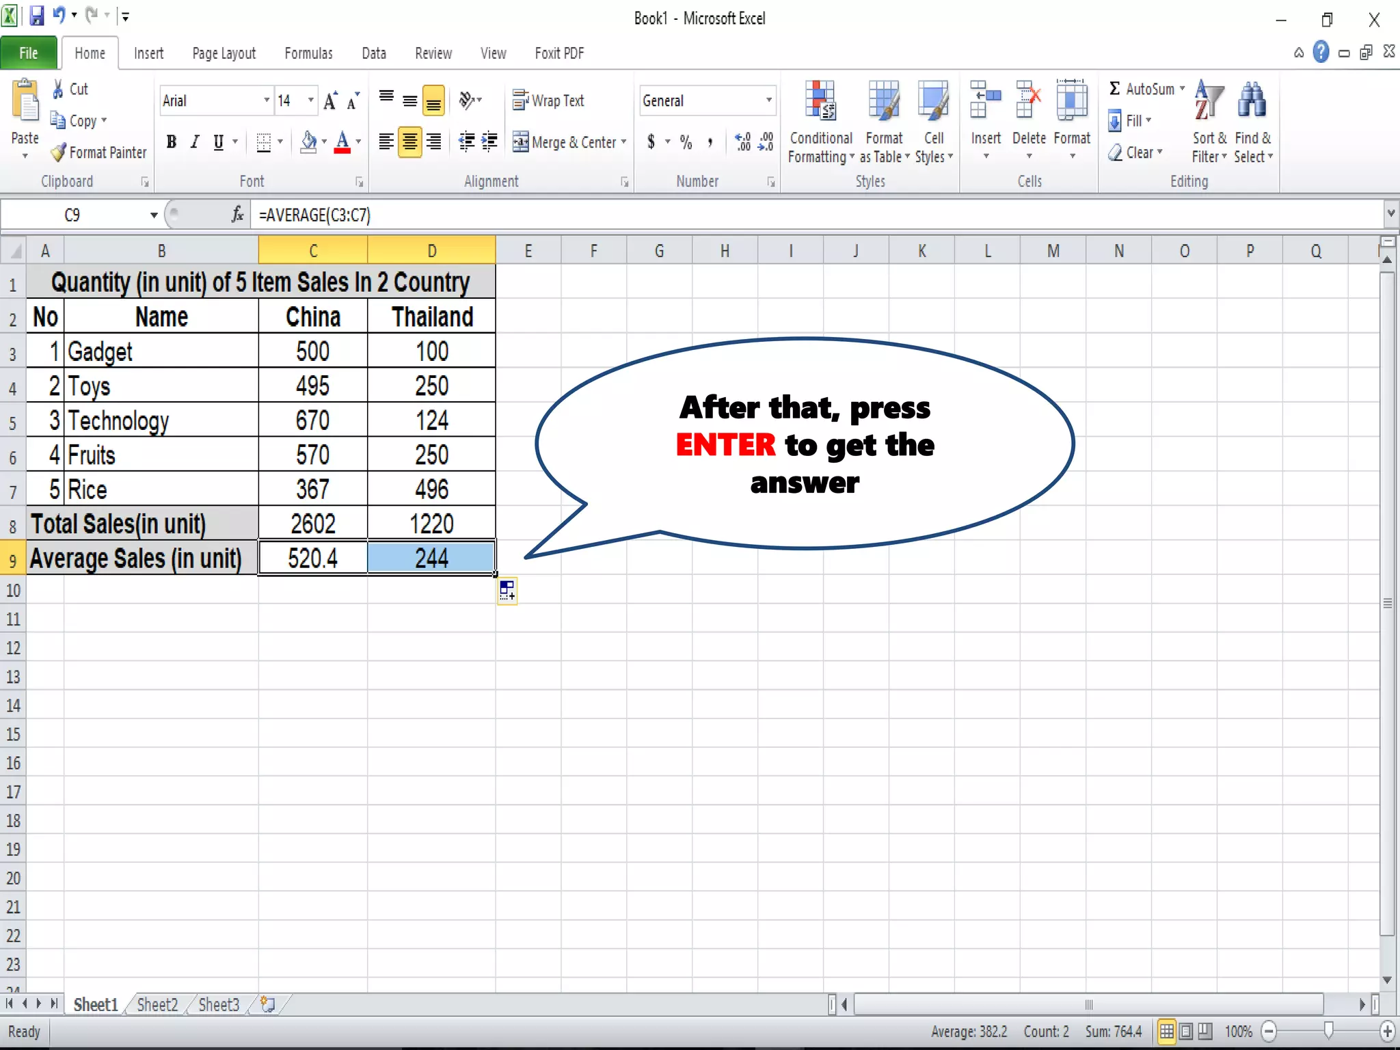
Task: Select cell C8 containing 2602
Action: (313, 524)
